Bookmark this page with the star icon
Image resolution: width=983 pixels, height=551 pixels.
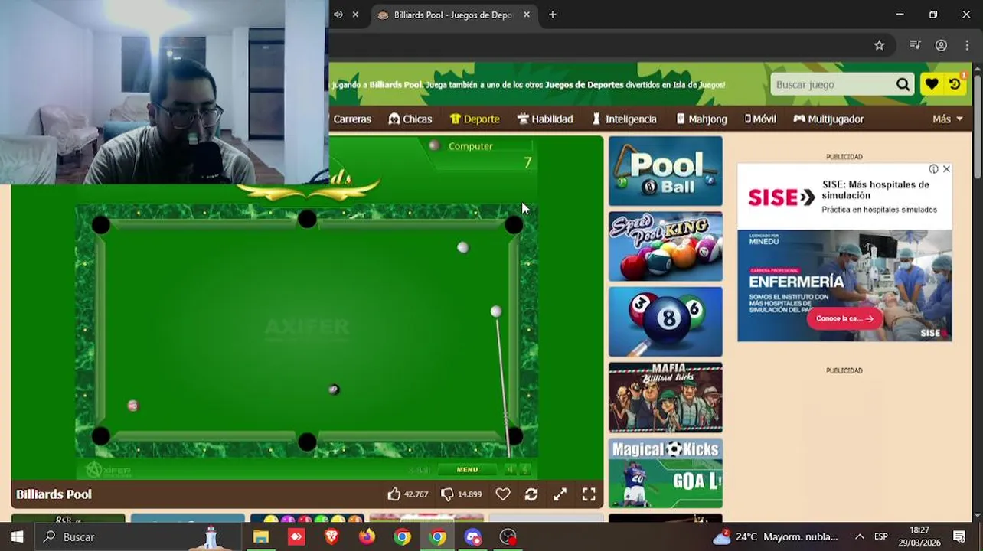[879, 45]
